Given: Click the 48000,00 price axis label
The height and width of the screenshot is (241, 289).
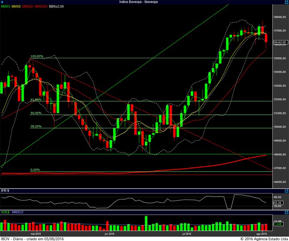Looking at the screenshot, I should pyautogui.click(x=280, y=154).
